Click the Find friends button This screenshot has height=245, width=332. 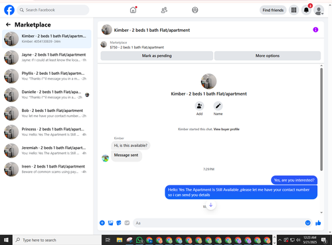(x=273, y=10)
